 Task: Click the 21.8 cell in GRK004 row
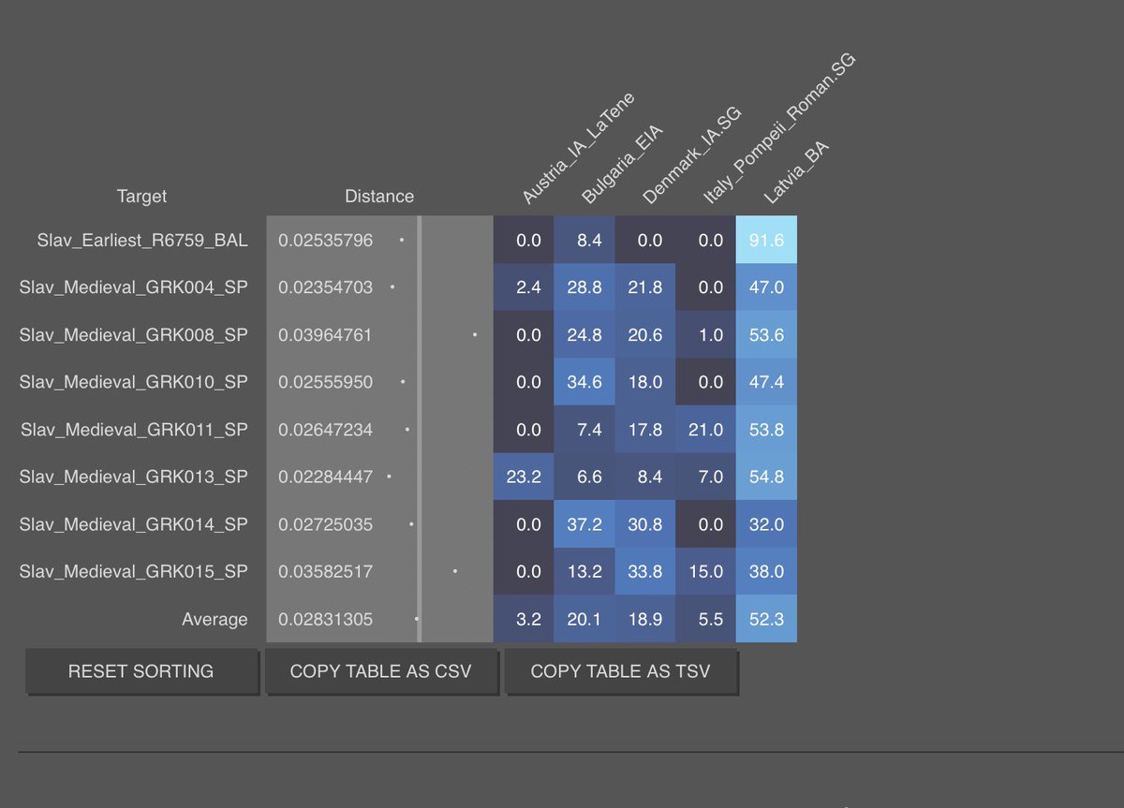tap(645, 287)
